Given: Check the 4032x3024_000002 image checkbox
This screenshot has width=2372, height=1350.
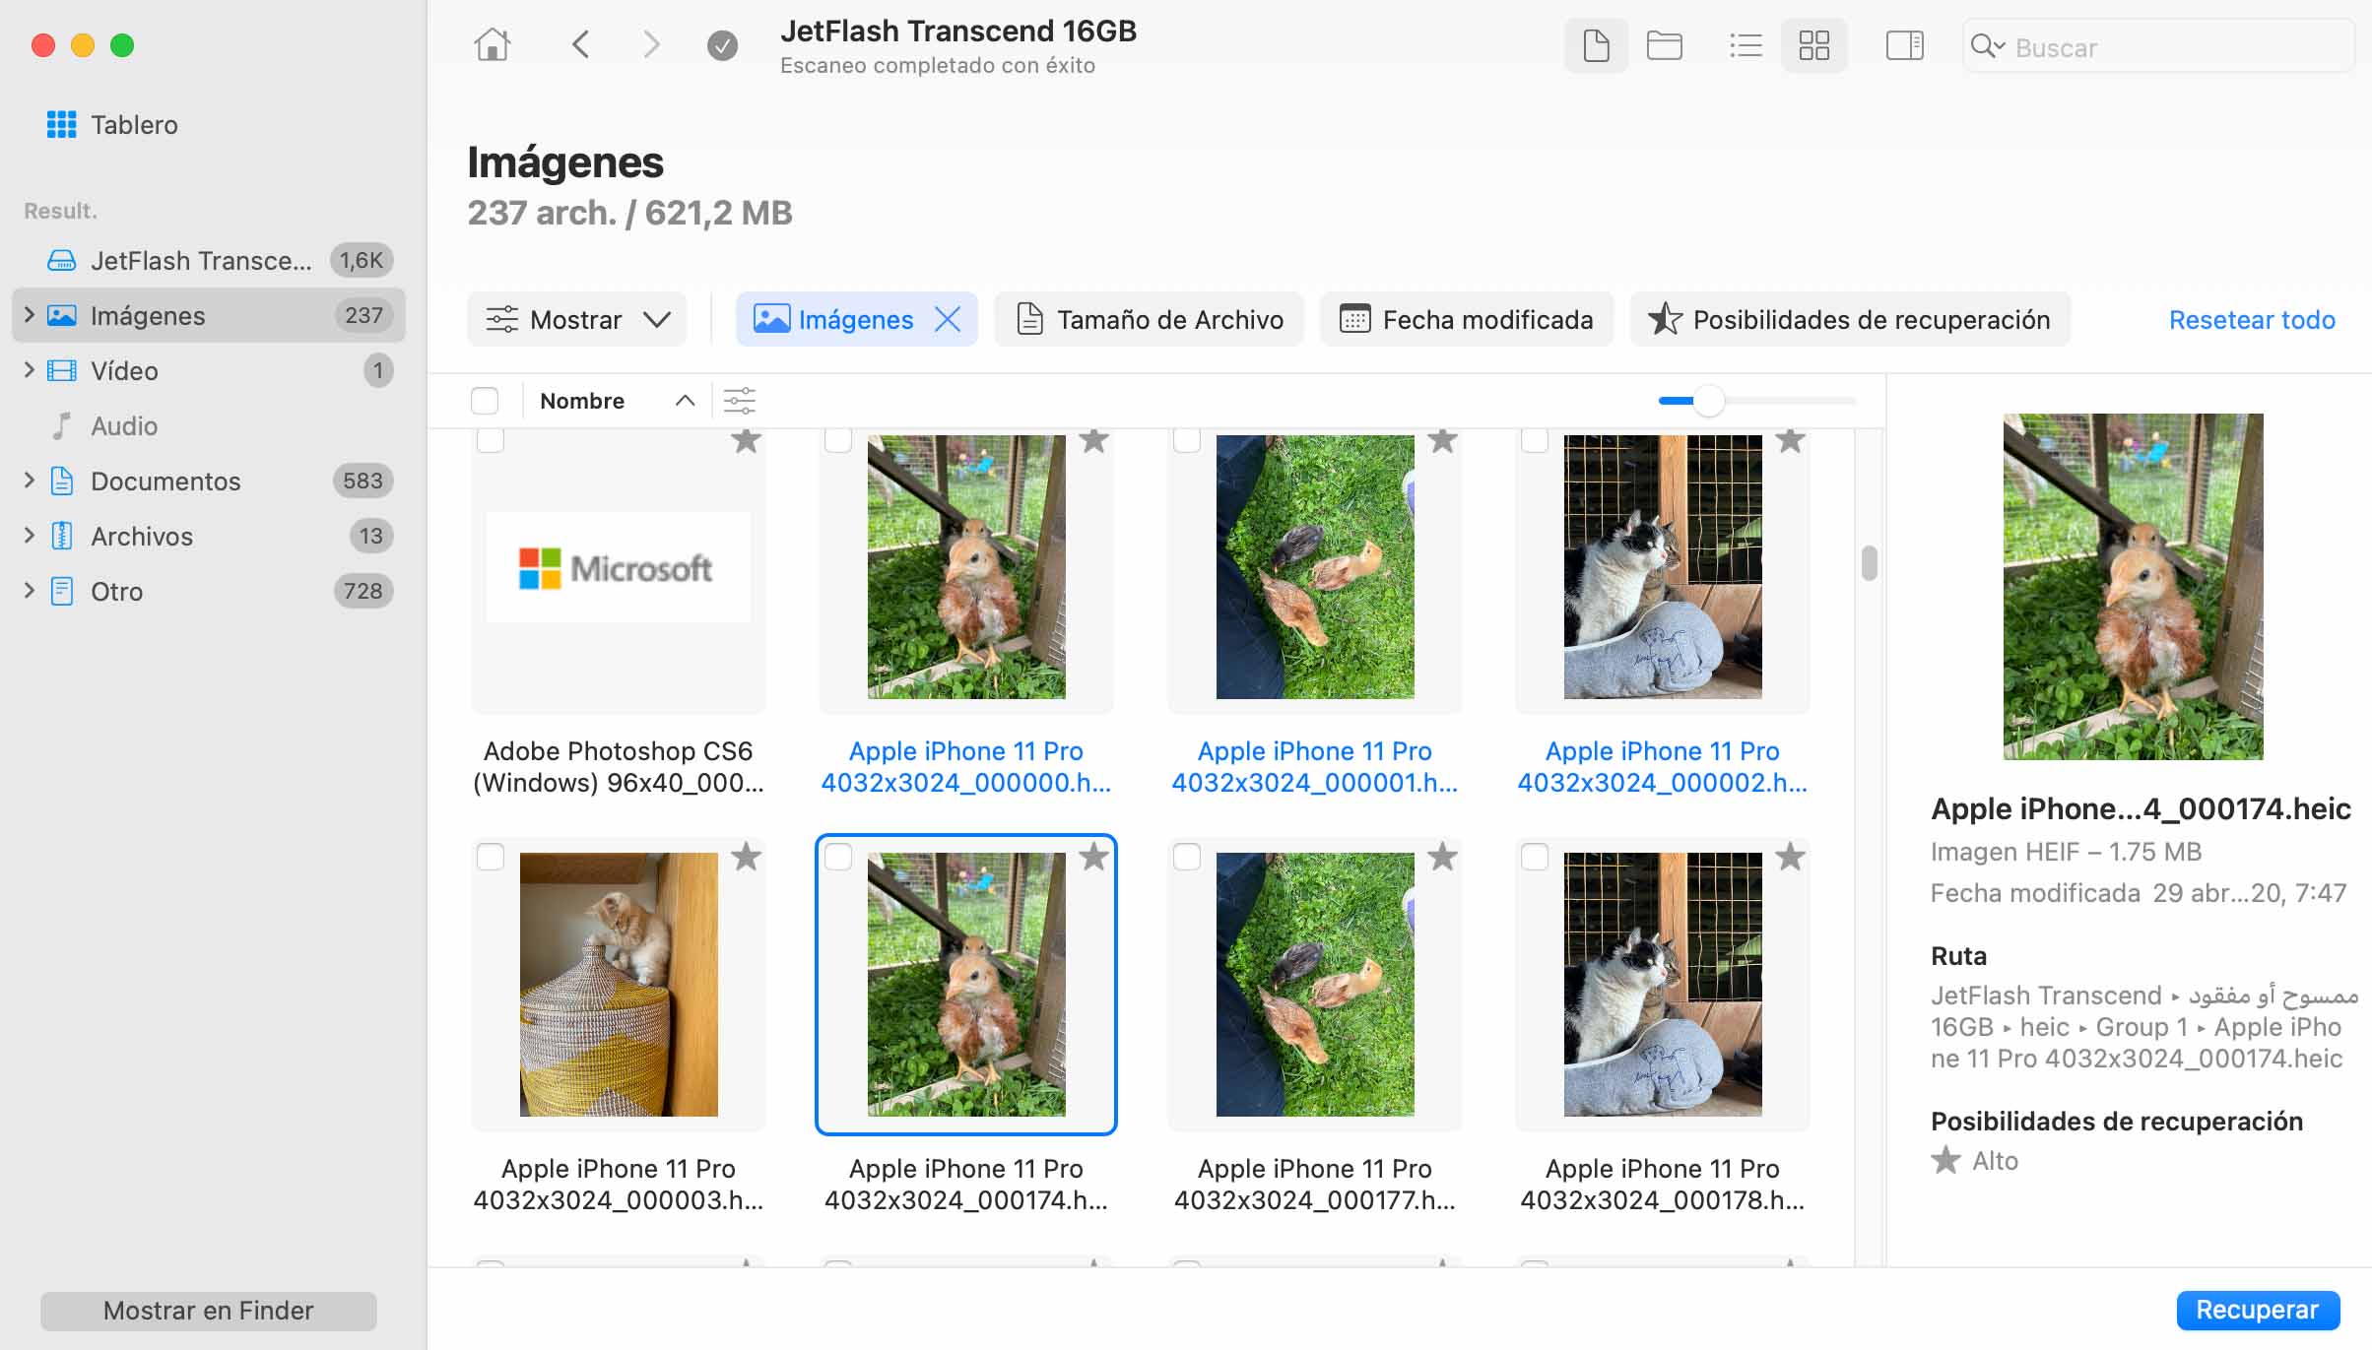Looking at the screenshot, I should [x=1535, y=440].
